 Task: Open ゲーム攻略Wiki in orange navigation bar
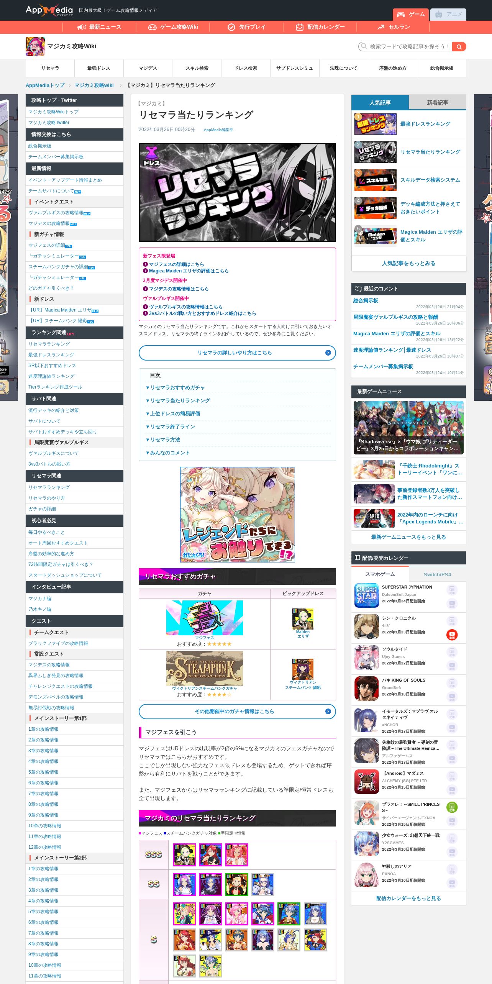173,27
